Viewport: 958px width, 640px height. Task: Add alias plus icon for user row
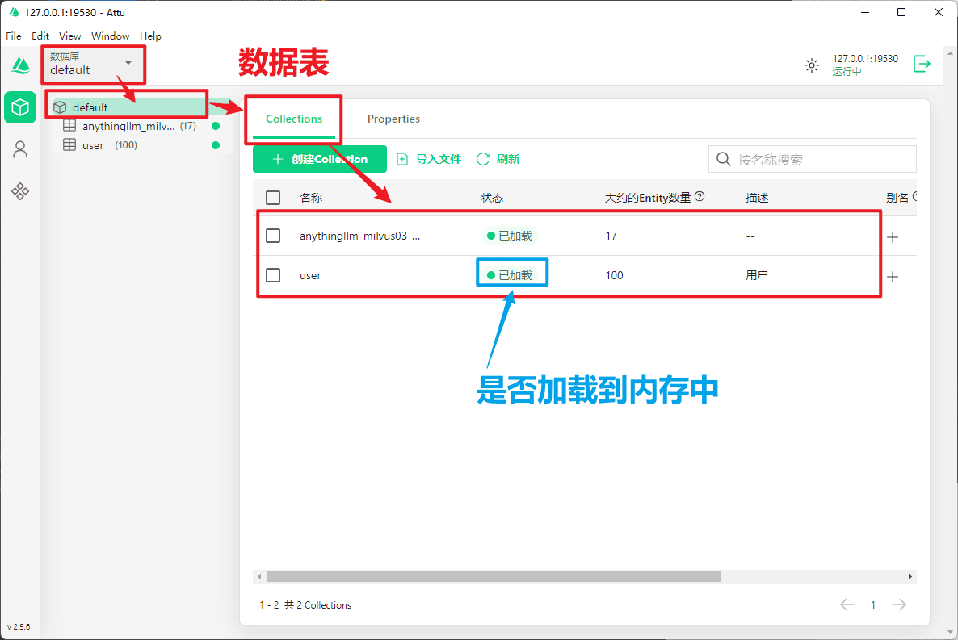pyautogui.click(x=893, y=276)
